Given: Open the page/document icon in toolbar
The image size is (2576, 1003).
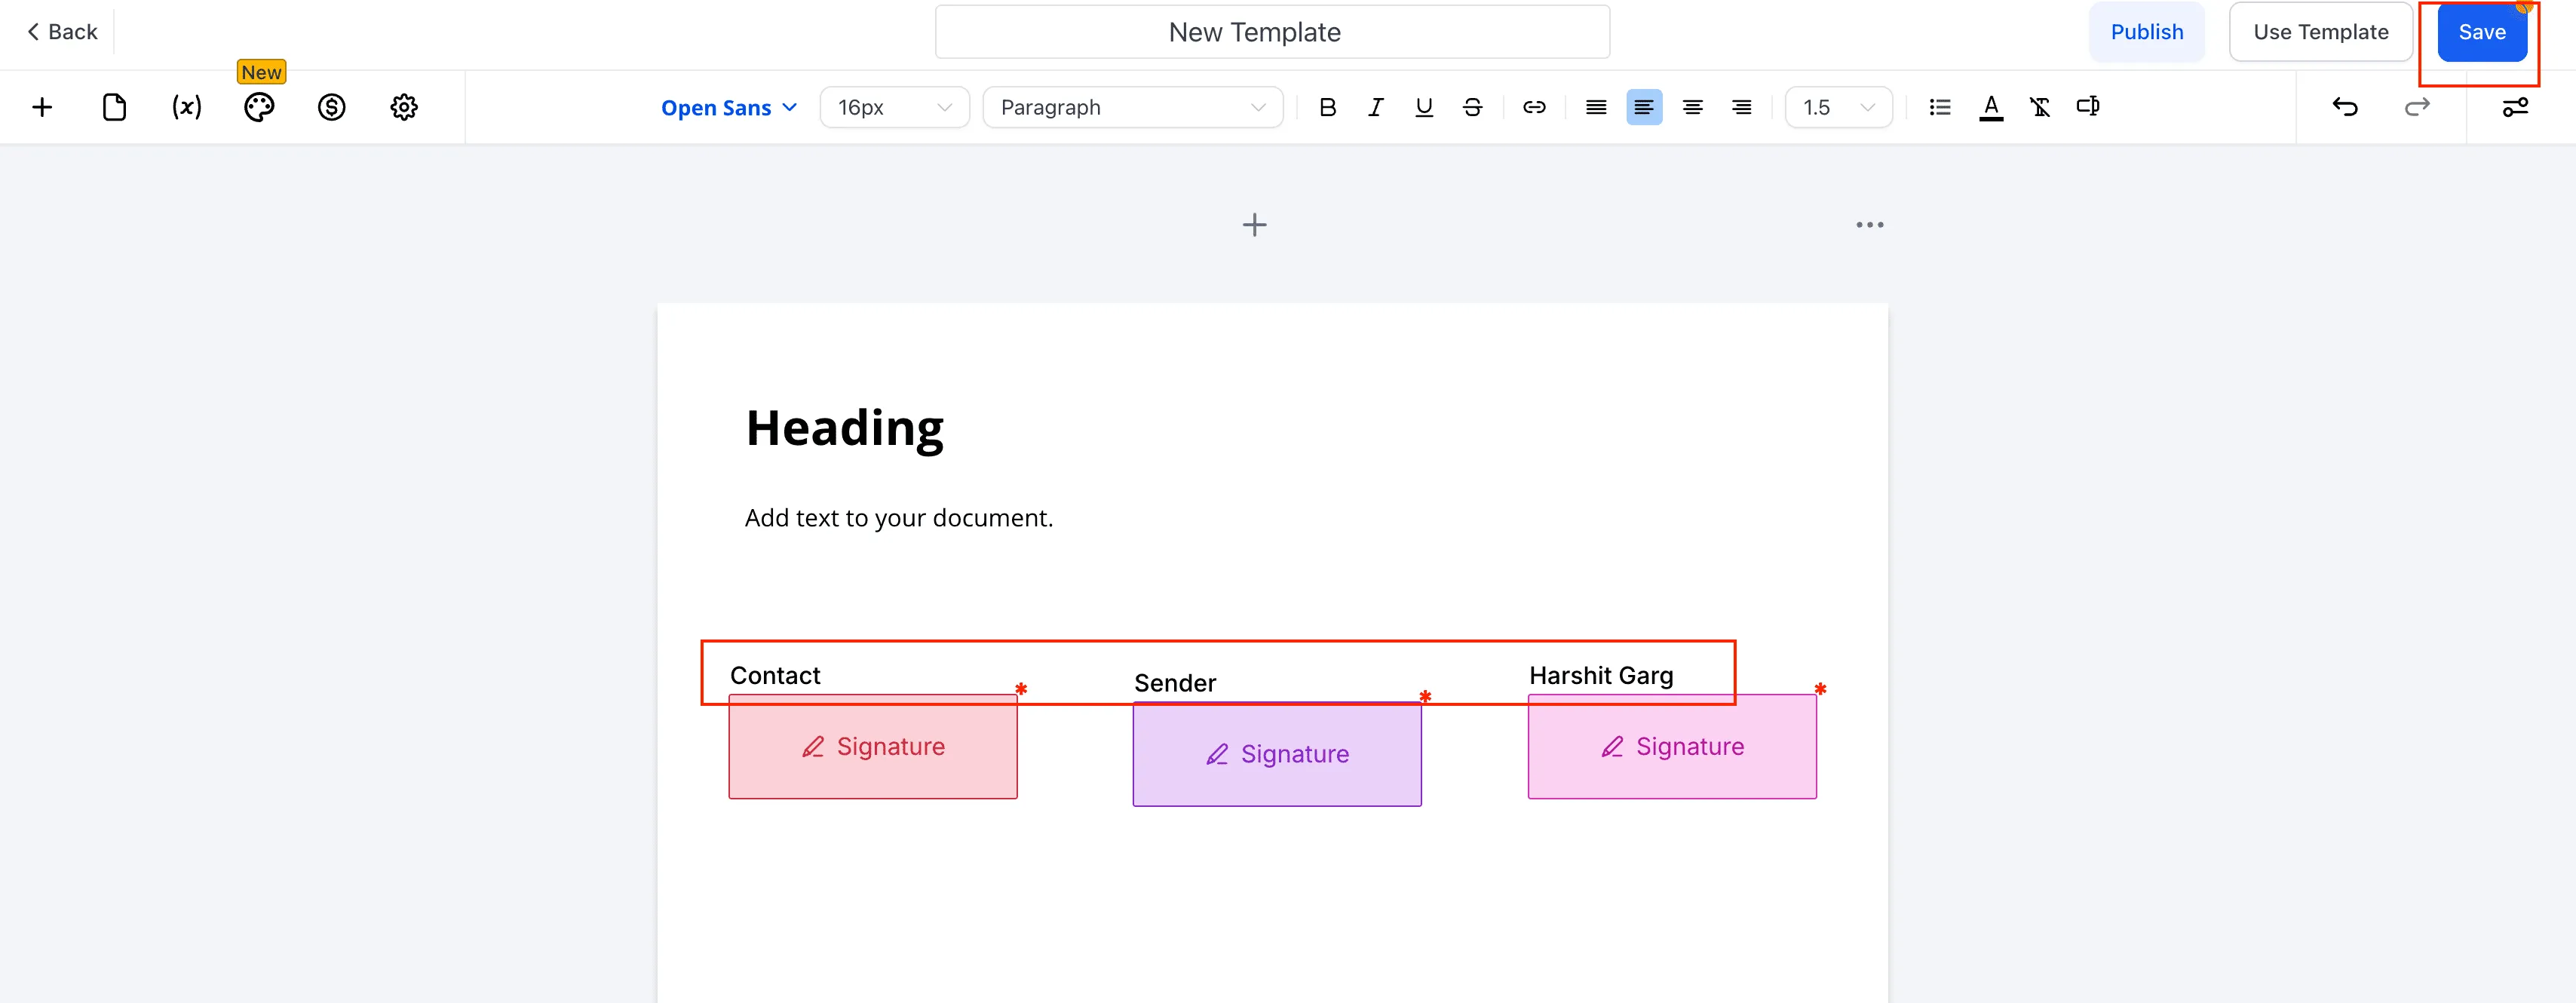Looking at the screenshot, I should [114, 107].
